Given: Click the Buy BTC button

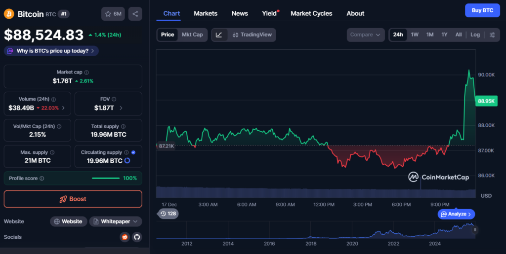Looking at the screenshot, I should (x=482, y=10).
